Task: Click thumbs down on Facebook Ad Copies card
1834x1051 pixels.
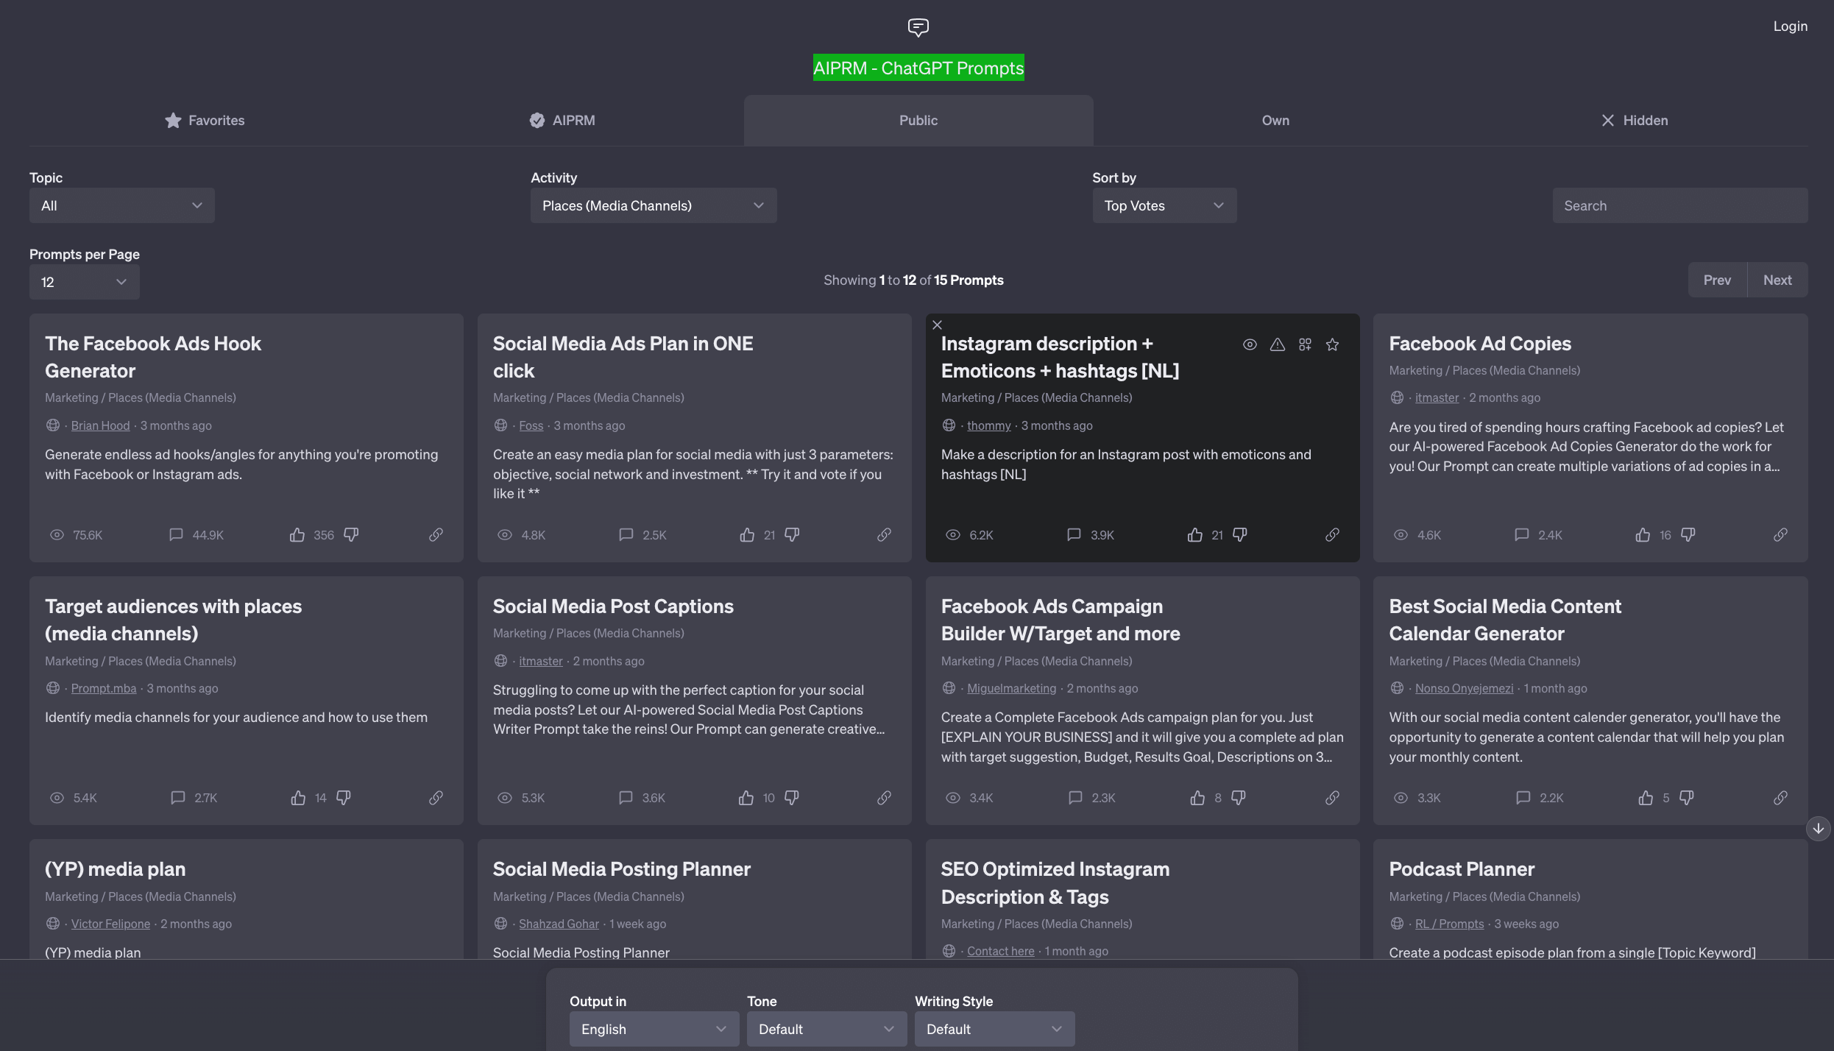Action: pos(1688,535)
